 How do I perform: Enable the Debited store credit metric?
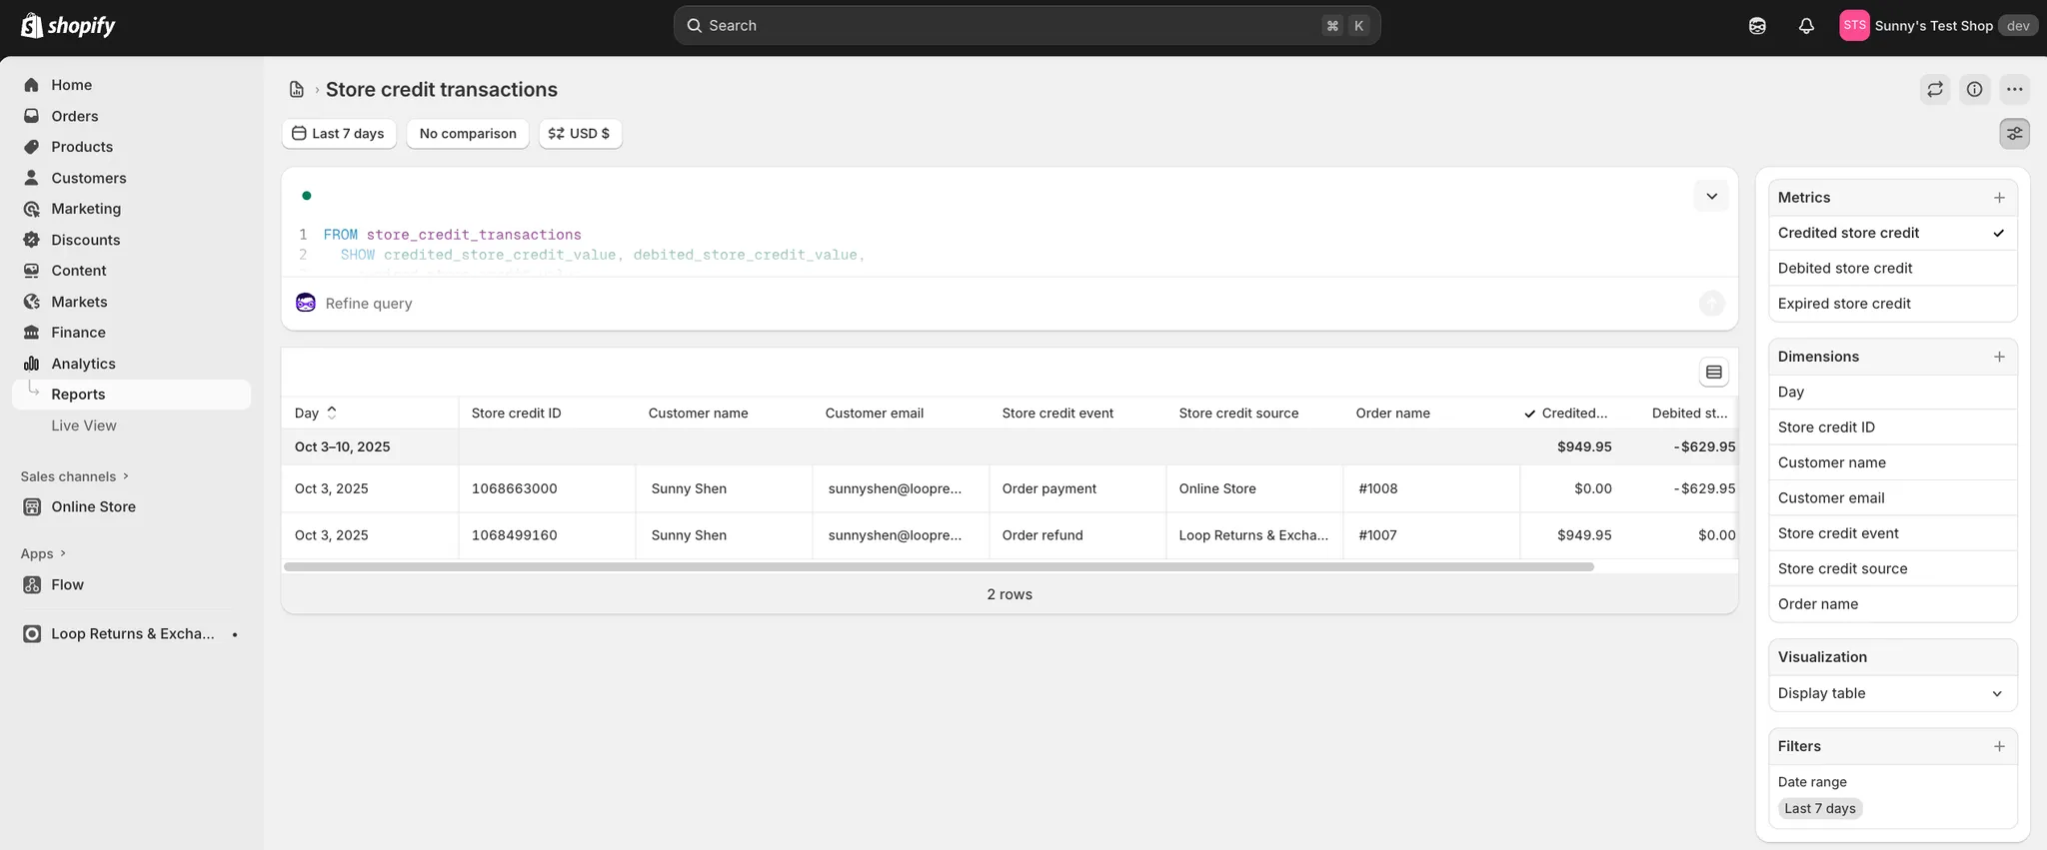click(1891, 268)
